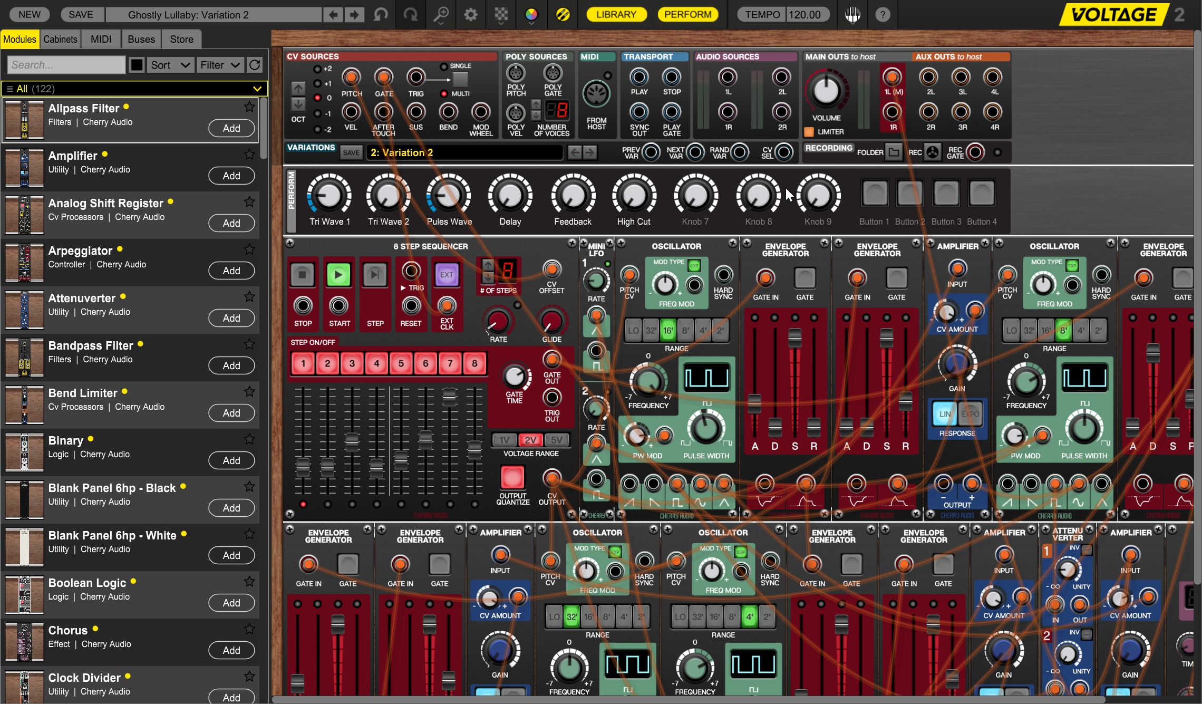Switch to the Store tab
Image resolution: width=1202 pixels, height=704 pixels.
181,39
